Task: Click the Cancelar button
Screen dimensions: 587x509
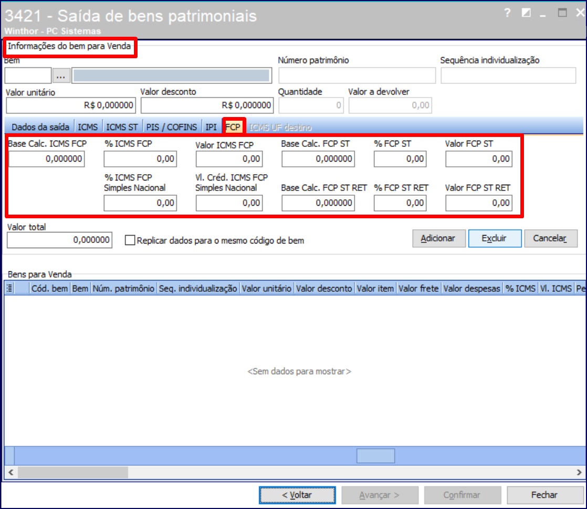Action: [550, 238]
